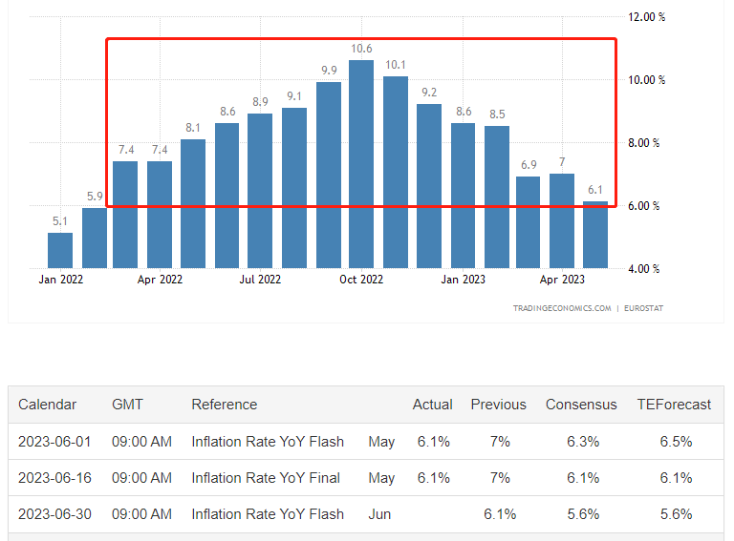The image size is (734, 541).
Task: Click the Previous column header
Action: pos(499,405)
